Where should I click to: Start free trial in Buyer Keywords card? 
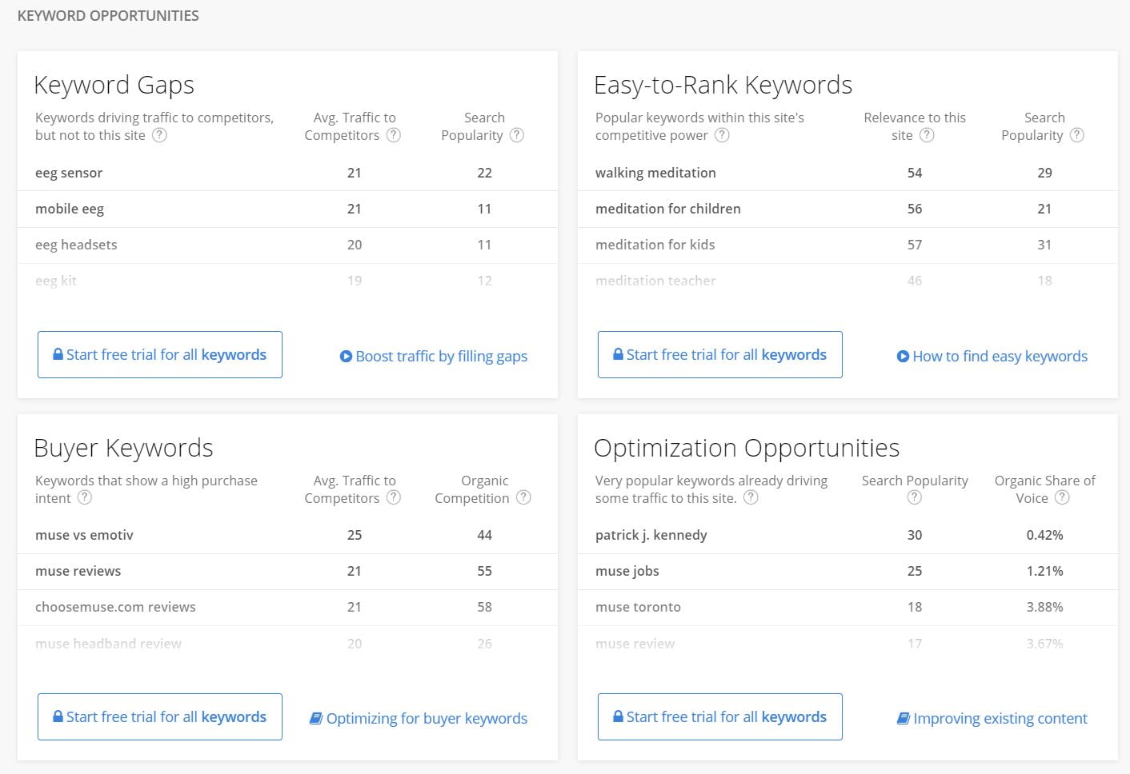tap(160, 716)
